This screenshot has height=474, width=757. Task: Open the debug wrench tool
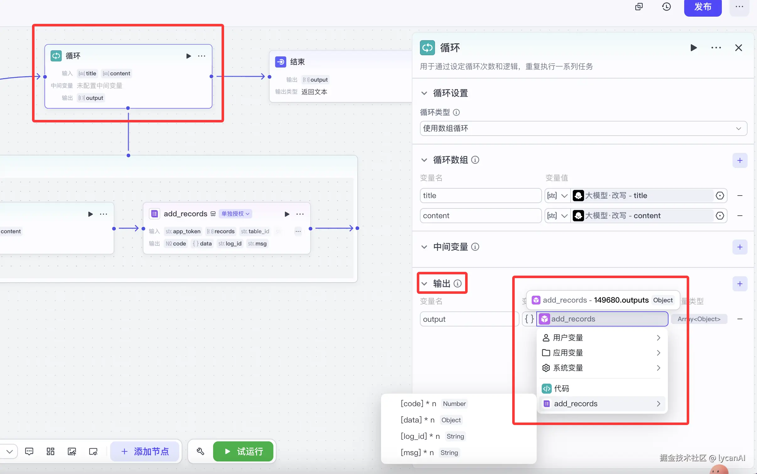200,451
